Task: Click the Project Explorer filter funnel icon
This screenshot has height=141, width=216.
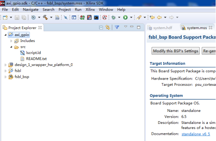Action: pyautogui.click(x=117, y=27)
